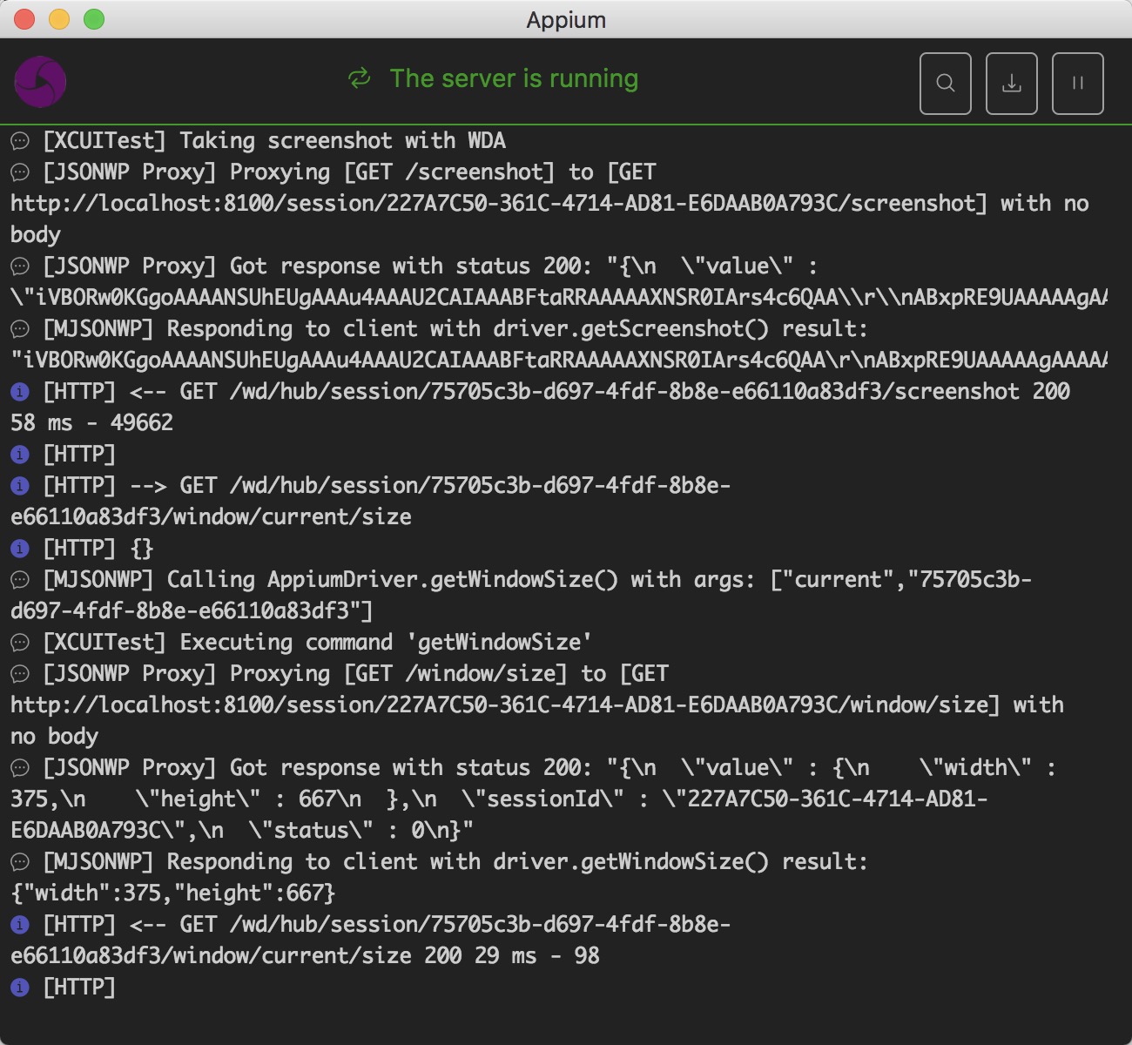Pause the server log output

click(1078, 84)
